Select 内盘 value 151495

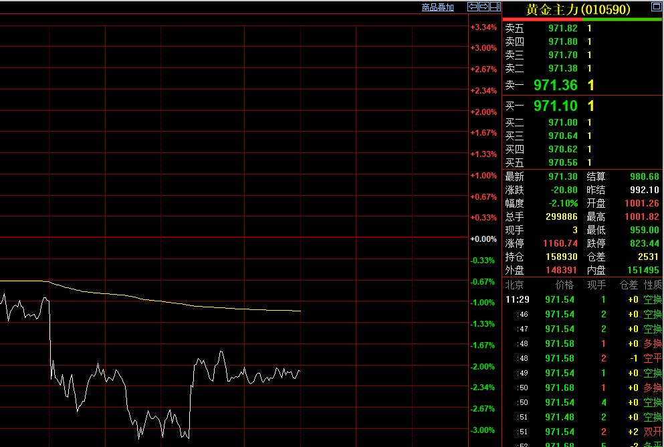click(x=643, y=270)
